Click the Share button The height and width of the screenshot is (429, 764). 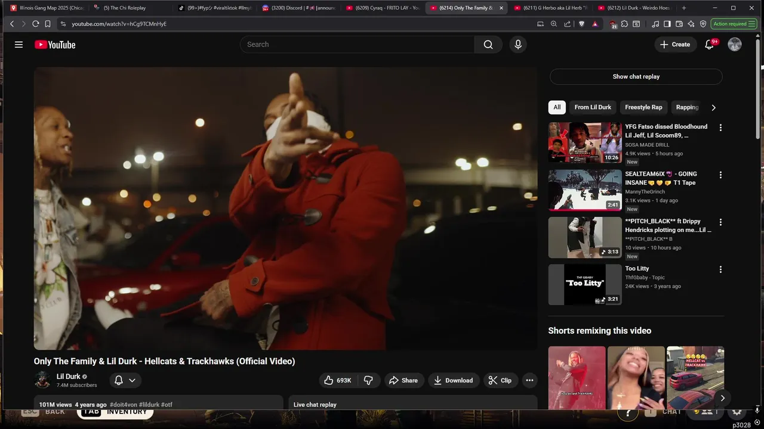coord(403,380)
